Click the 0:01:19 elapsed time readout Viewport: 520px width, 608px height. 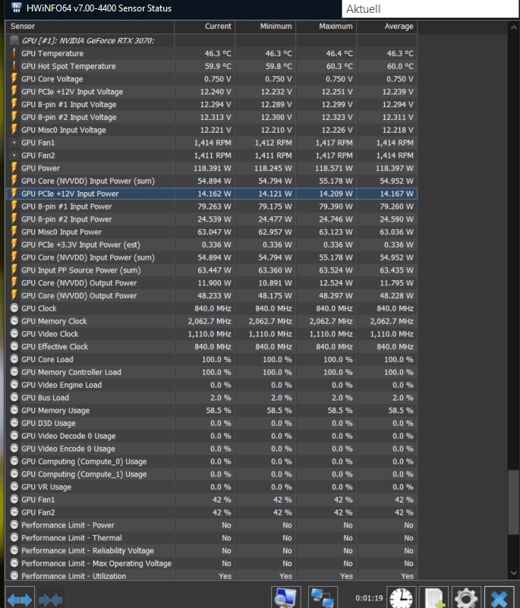[x=369, y=598]
